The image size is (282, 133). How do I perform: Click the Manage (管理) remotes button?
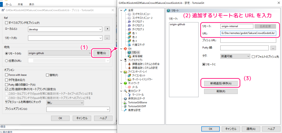point(102,53)
